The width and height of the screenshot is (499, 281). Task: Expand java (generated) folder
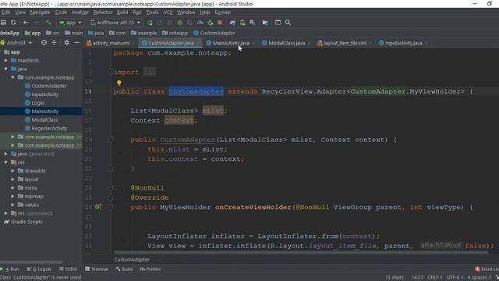coord(5,154)
